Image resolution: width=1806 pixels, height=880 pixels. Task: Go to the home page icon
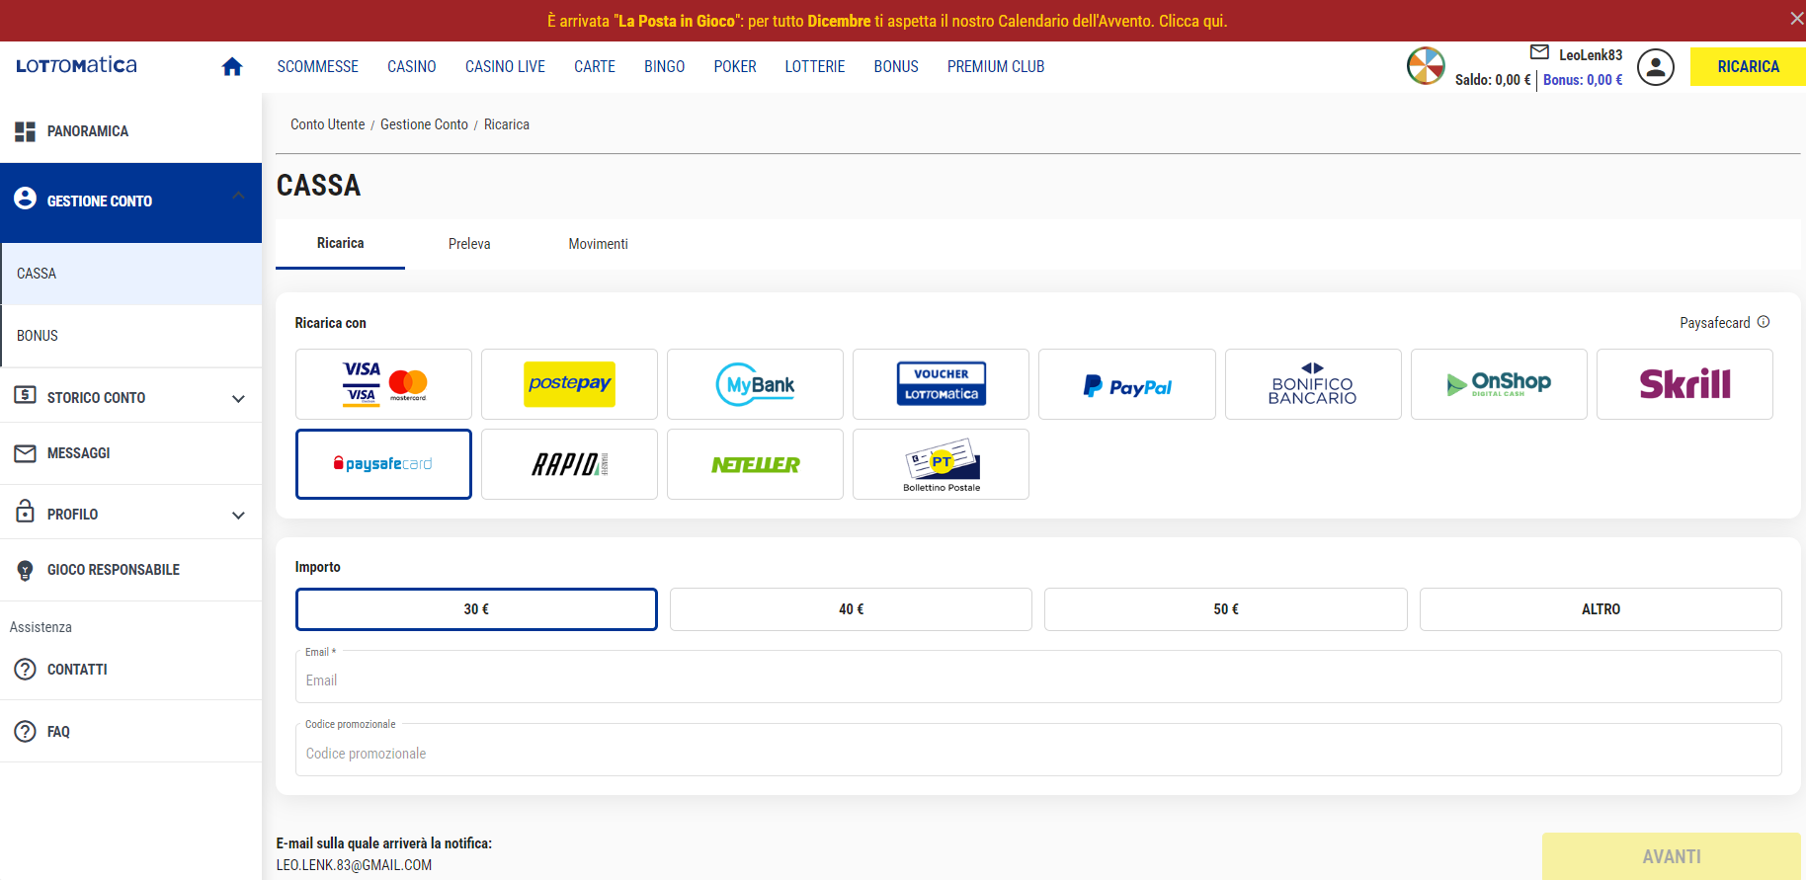pos(232,66)
